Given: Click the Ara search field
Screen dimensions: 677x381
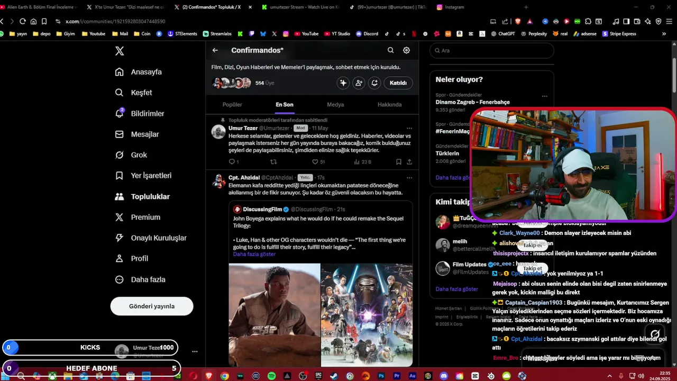Looking at the screenshot, I should (492, 50).
